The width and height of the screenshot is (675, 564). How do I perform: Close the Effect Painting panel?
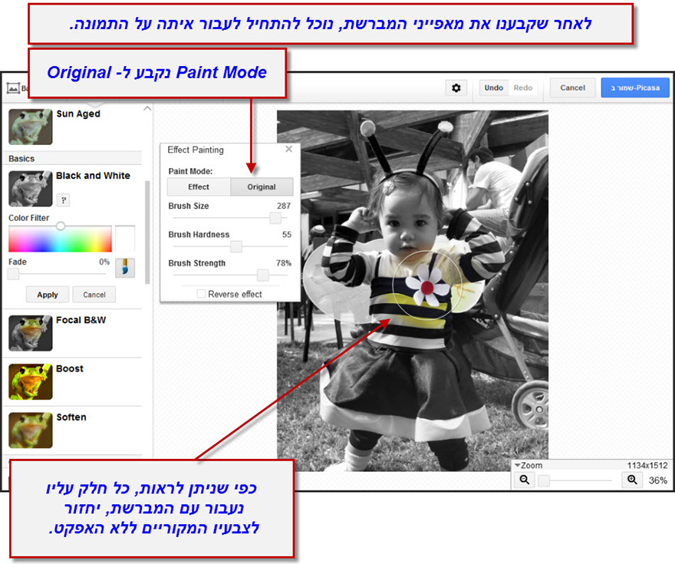coord(288,150)
